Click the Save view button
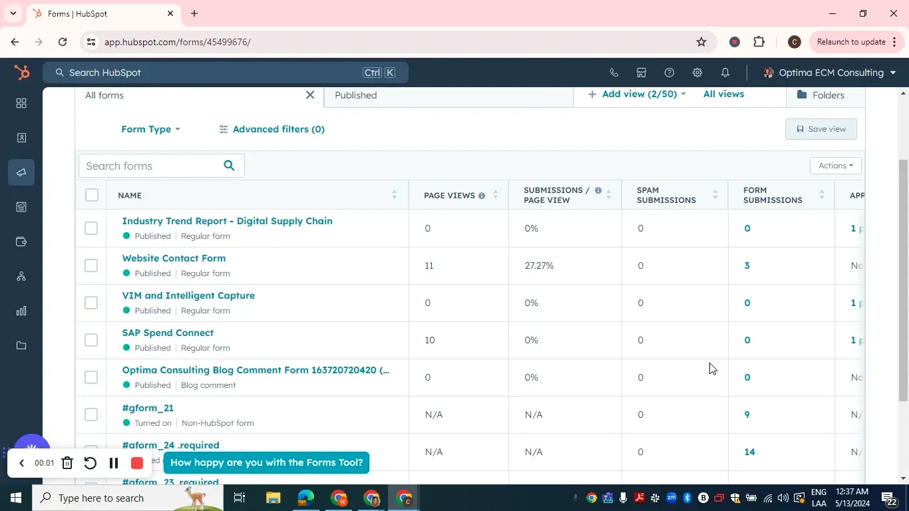 [821, 129]
